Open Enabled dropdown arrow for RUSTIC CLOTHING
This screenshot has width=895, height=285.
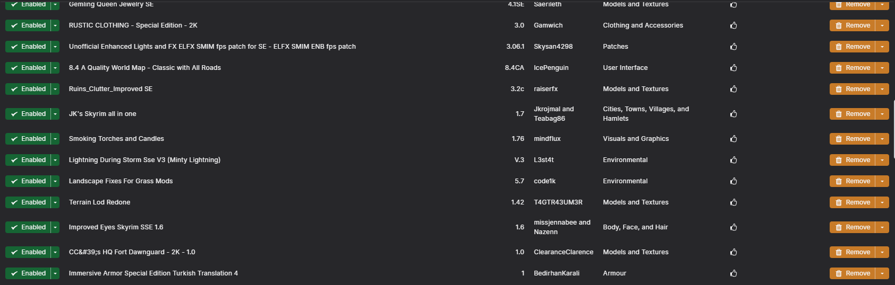pyautogui.click(x=55, y=25)
